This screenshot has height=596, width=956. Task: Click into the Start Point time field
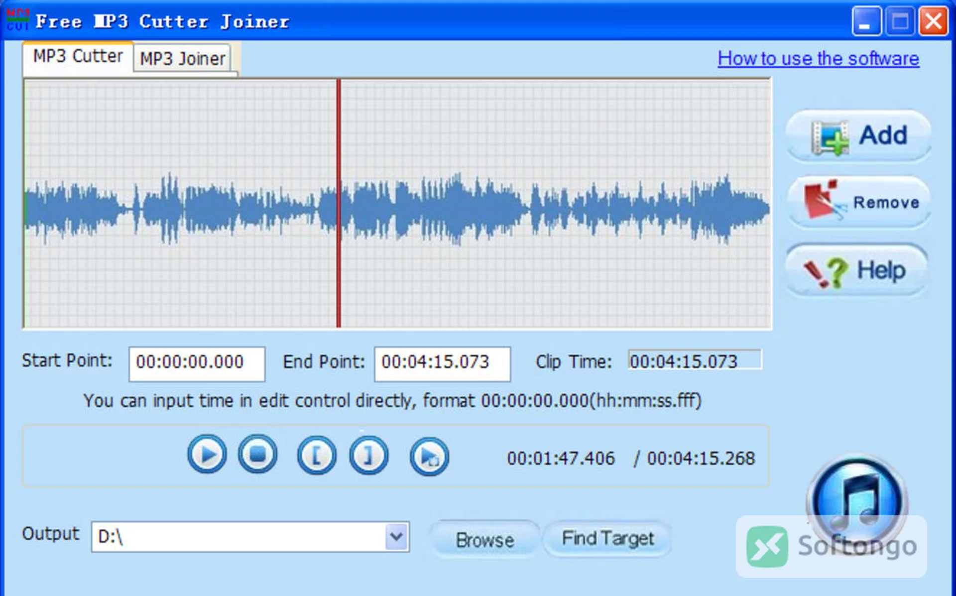point(197,364)
